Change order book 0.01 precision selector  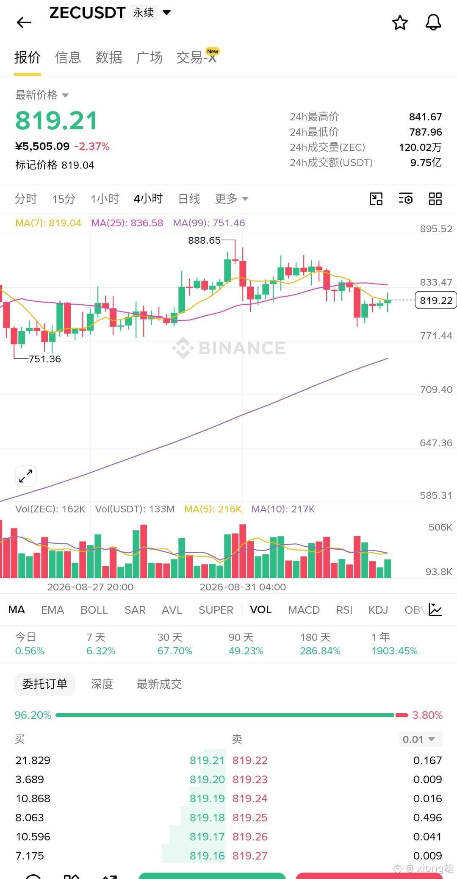click(x=421, y=739)
